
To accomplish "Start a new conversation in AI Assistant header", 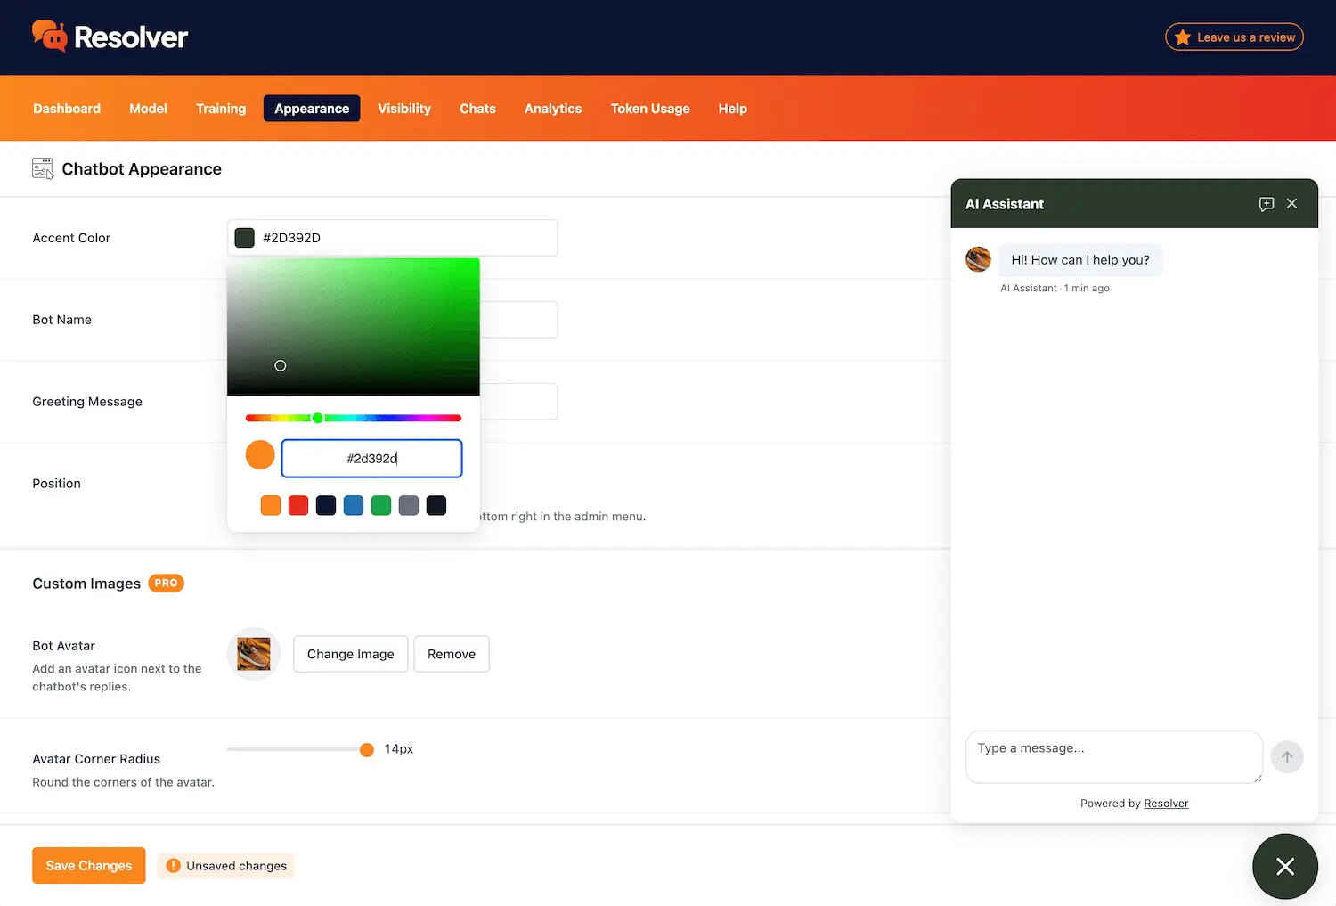I will (x=1266, y=204).
